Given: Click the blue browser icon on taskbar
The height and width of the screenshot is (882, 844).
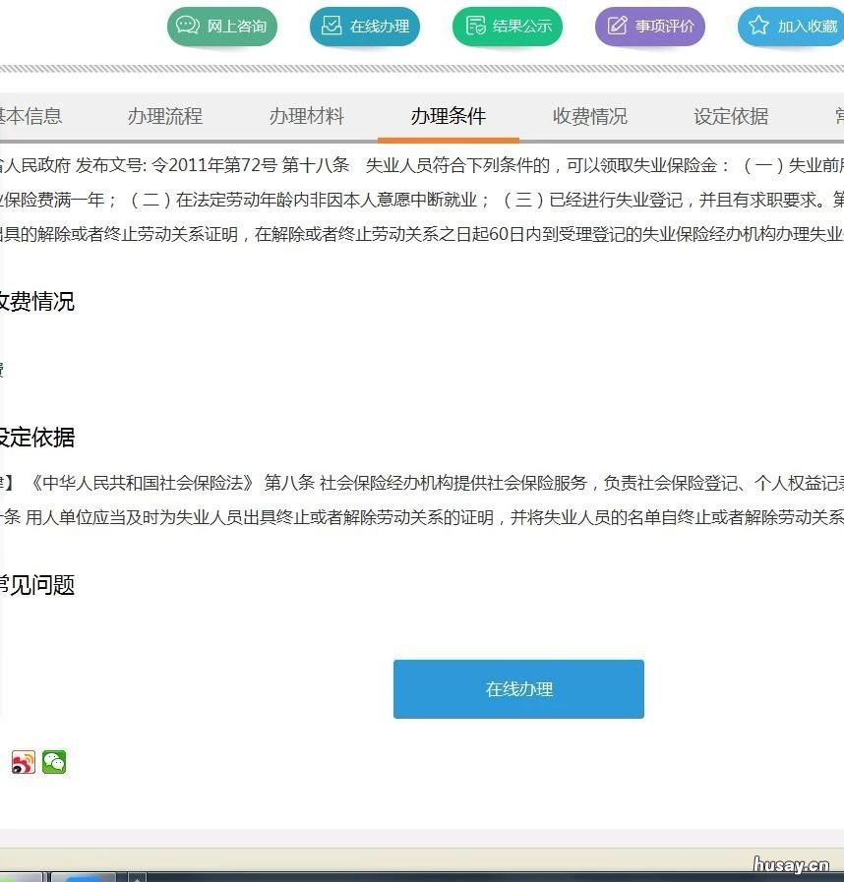Looking at the screenshot, I should [84, 878].
